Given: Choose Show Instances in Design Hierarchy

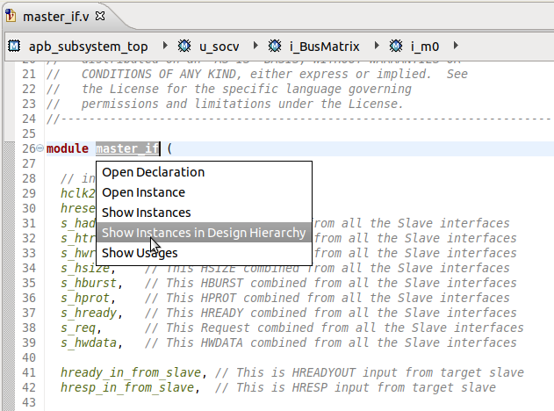Looking at the screenshot, I should (204, 233).
